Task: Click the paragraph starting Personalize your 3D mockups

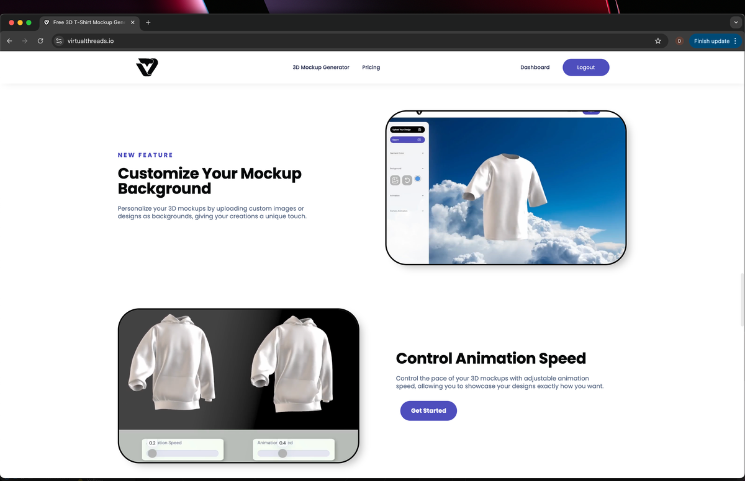Action: pos(212,213)
